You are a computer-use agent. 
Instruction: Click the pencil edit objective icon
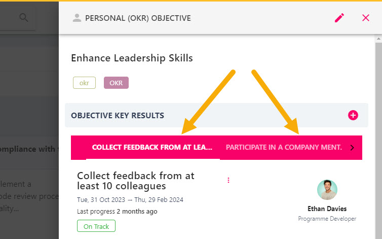pos(339,18)
